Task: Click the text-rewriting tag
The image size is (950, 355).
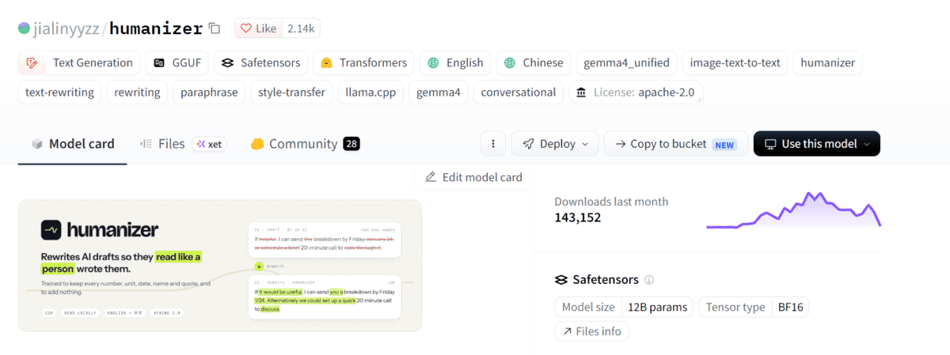Action: pyautogui.click(x=59, y=93)
